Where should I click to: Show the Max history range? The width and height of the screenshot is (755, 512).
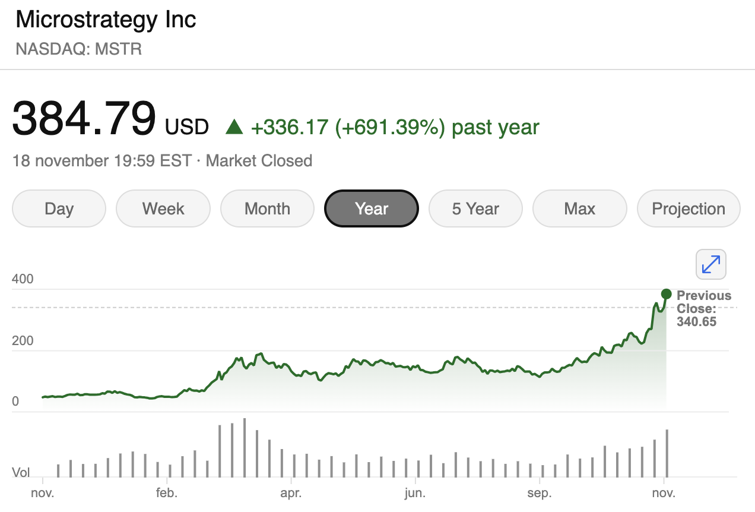click(580, 208)
